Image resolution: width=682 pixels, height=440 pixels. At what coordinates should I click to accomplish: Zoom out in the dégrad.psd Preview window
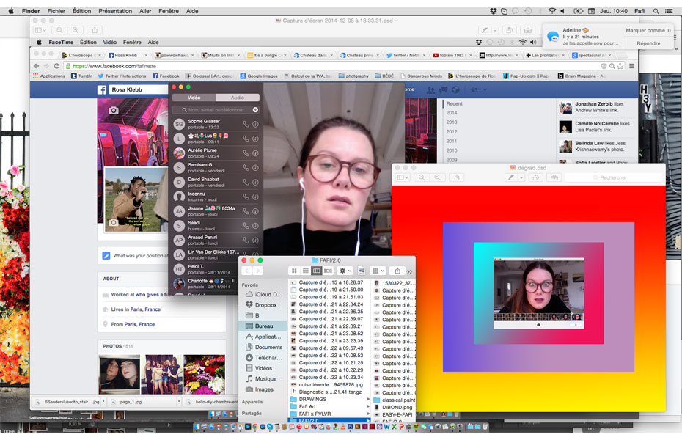pyautogui.click(x=422, y=177)
